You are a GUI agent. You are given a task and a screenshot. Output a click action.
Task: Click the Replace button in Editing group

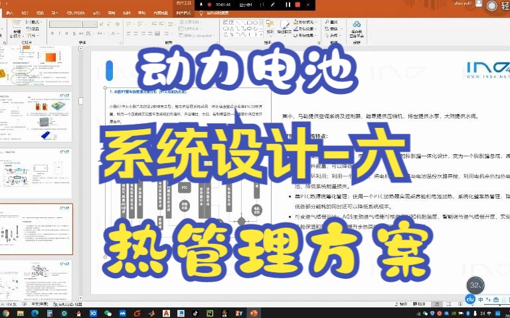(333, 29)
